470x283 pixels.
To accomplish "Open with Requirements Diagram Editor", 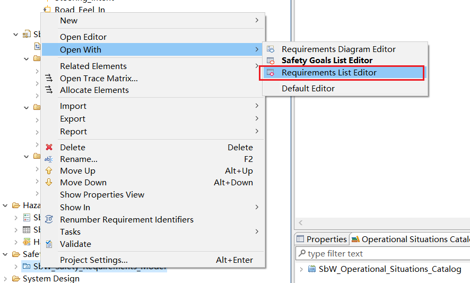I will click(x=345, y=49).
